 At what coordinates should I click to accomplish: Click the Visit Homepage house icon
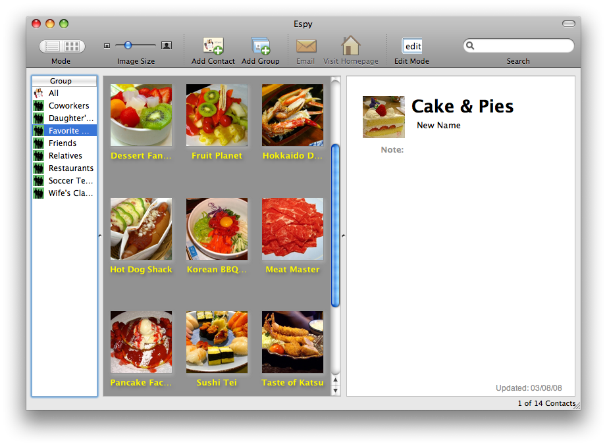(350, 45)
